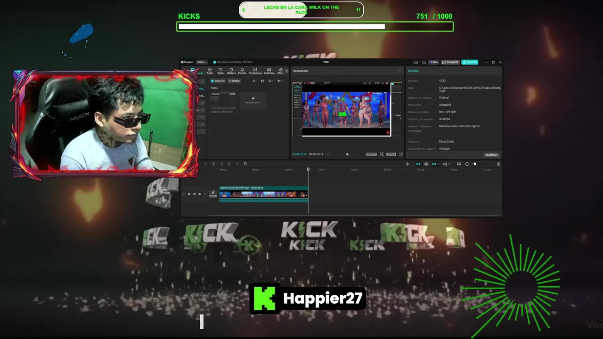Toggle fullscreen preview icon
603x339 pixels.
[x=401, y=154]
